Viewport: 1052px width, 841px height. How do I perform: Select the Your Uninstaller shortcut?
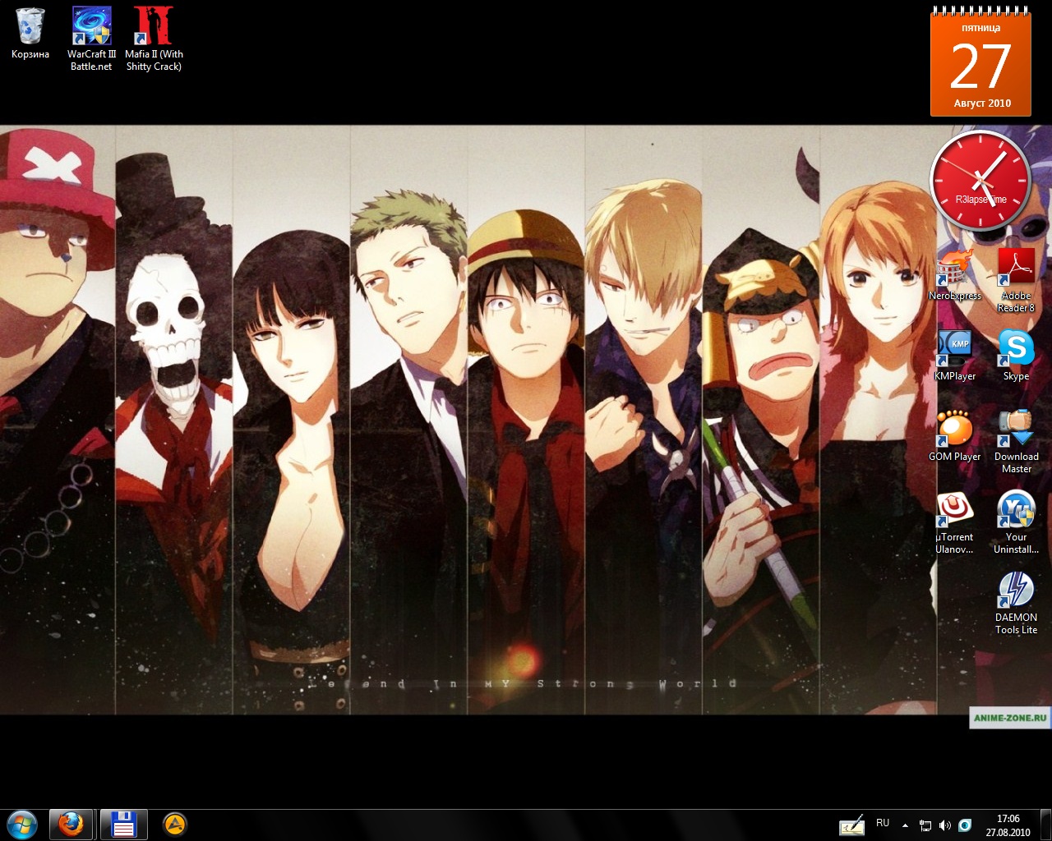pyautogui.click(x=1016, y=522)
